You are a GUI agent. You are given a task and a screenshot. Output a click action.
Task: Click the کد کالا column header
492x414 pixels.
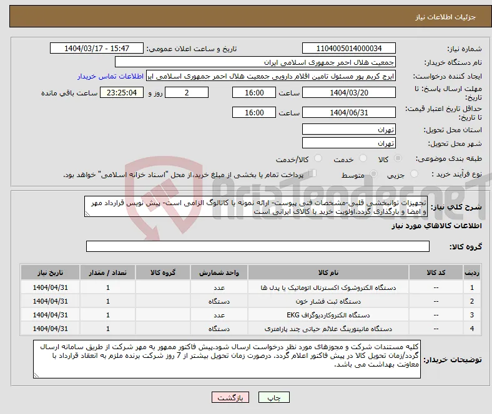click(436, 272)
